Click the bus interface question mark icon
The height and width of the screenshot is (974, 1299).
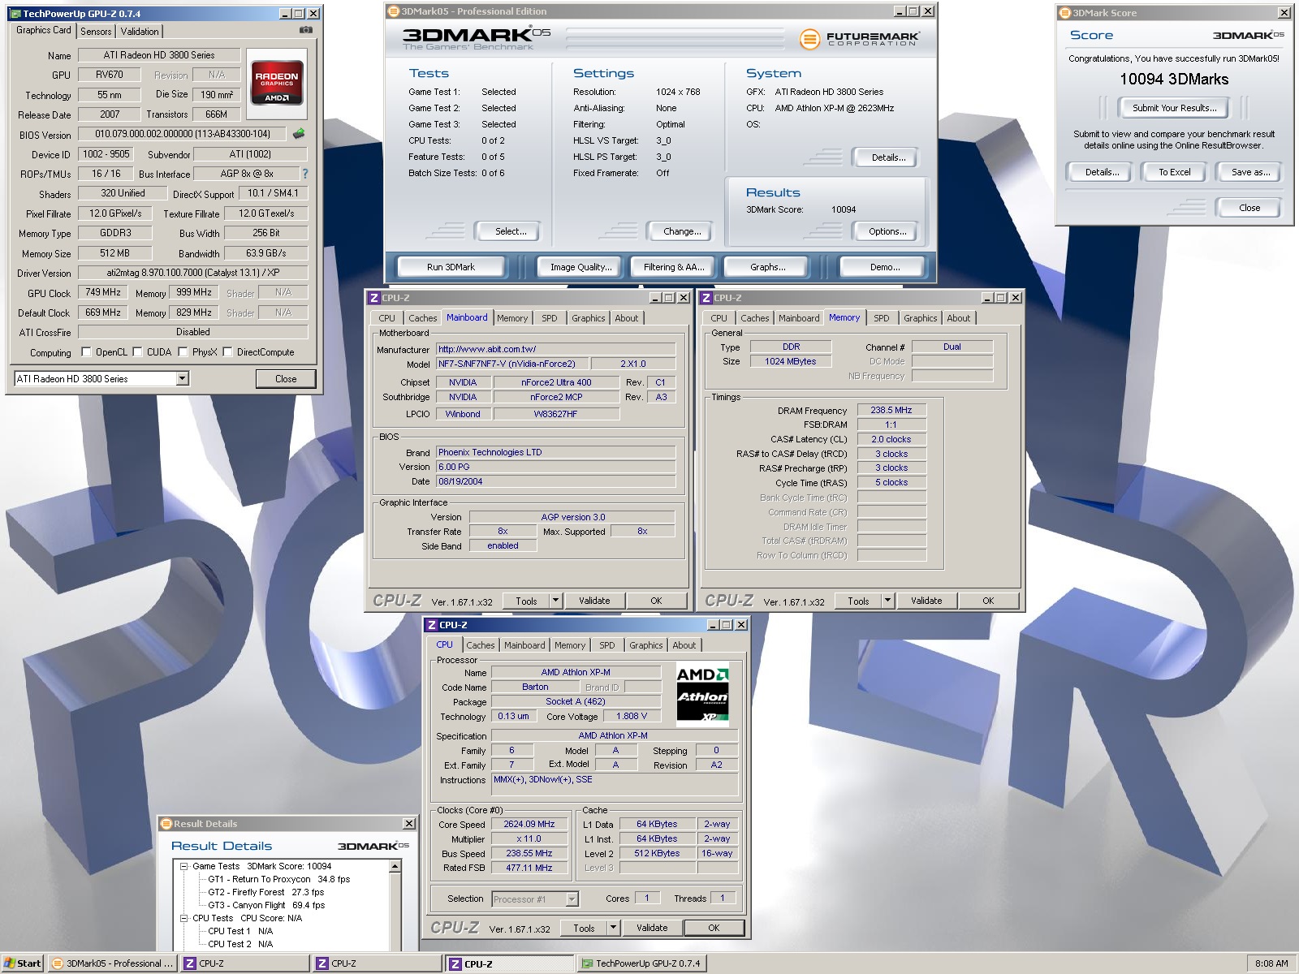tap(305, 174)
